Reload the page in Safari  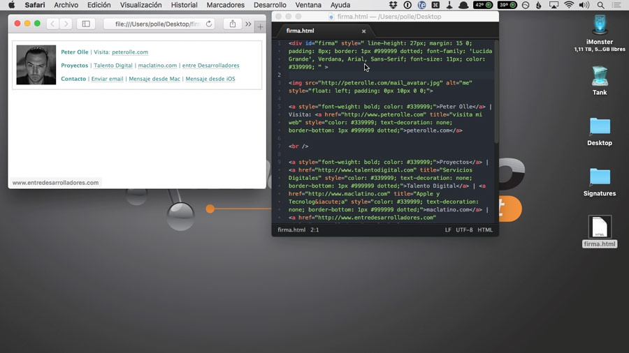209,24
